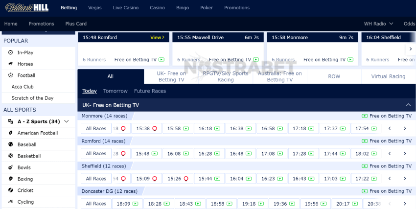Select the All races tab

tap(111, 76)
